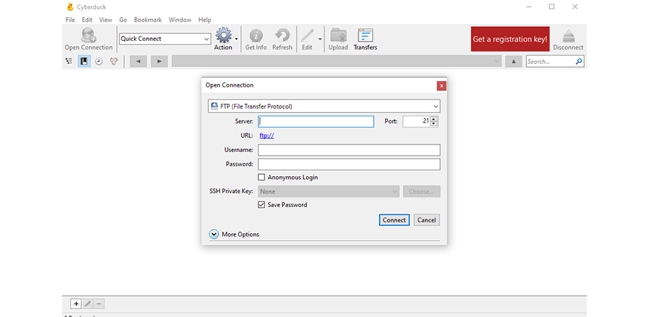Uncheck the Save Password checkbox
Screen dimensions: 649x317
[261, 204]
